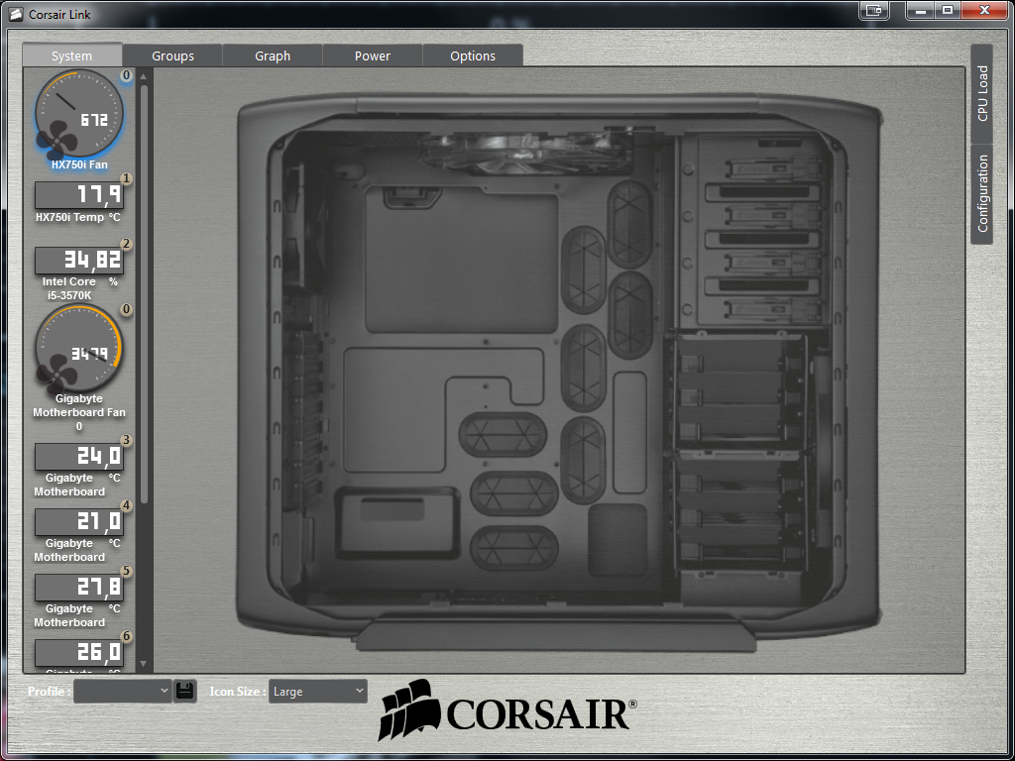Click the HX750i Fan label
1015x761 pixels.
point(79,165)
